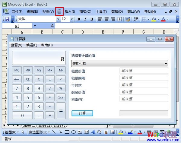181x143 pixels.
Task: Click the Save icon in Excel toolbar
Action: 7,19
